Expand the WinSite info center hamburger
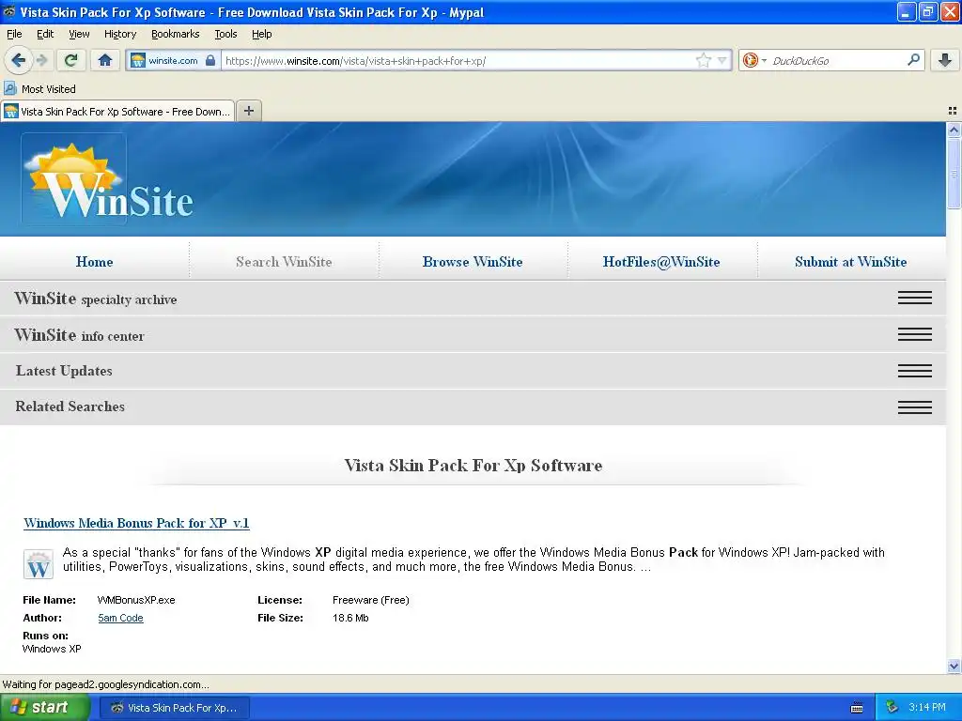 915,334
